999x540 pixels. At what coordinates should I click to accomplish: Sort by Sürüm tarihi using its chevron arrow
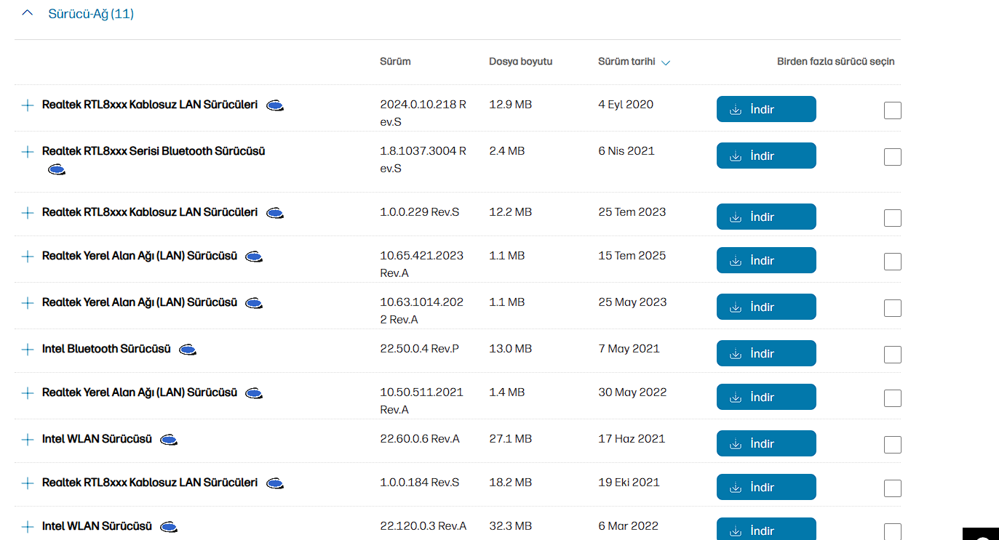click(665, 63)
